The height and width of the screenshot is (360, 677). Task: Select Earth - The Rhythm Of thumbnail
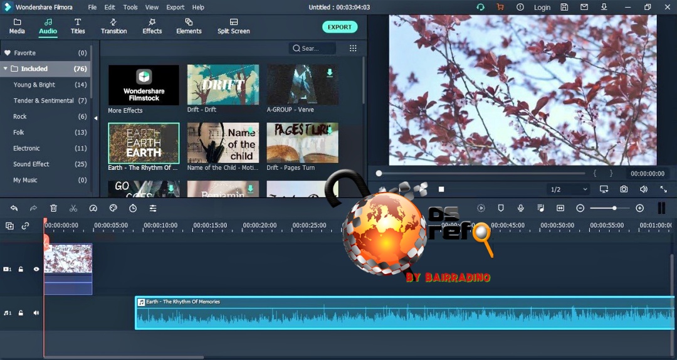click(x=144, y=143)
